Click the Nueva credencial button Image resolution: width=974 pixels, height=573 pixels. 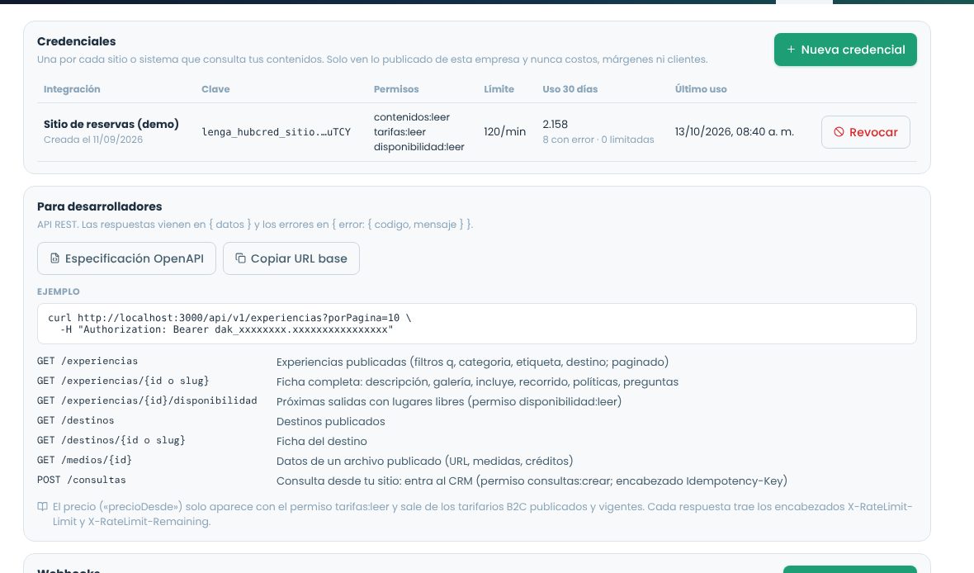point(844,50)
